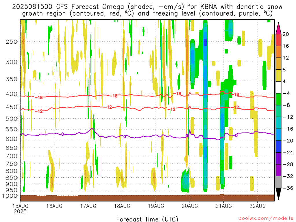Click the 450 pressure level label
Viewport: 296px width, 222px height.
pos(12,107)
